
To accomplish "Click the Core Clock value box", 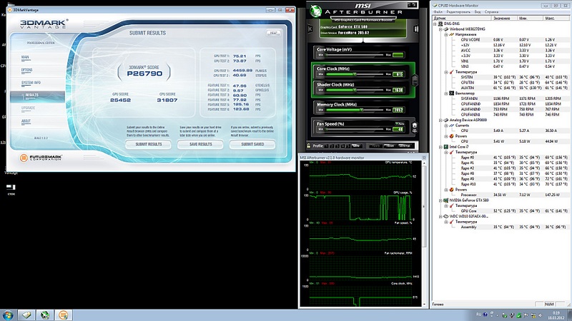I will [x=398, y=74].
